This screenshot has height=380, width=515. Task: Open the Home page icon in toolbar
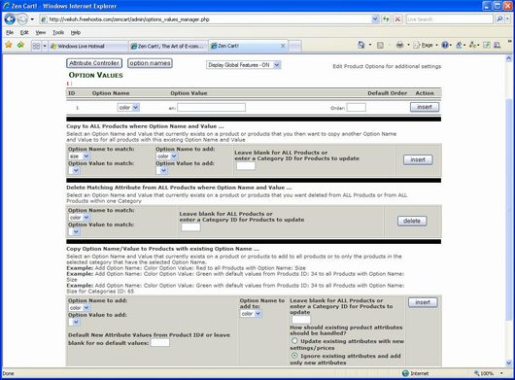pos(361,45)
